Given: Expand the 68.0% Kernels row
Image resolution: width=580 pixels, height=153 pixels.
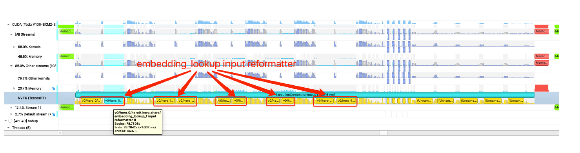Looking at the screenshot, I should (x=15, y=47).
